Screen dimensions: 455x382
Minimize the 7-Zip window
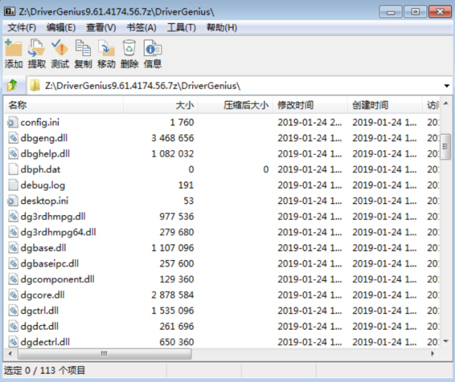coord(391,12)
